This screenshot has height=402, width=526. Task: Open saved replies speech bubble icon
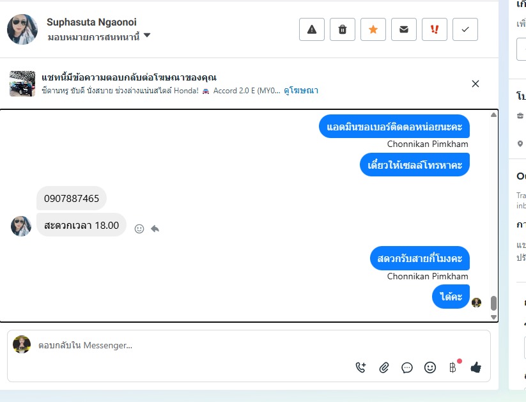click(x=407, y=367)
